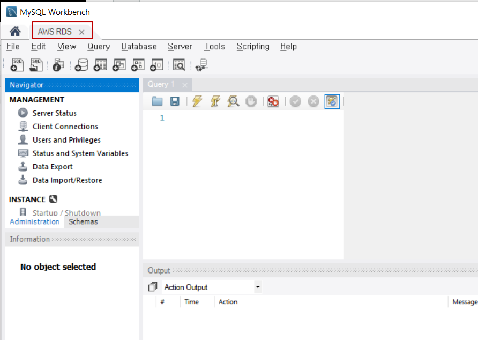The image size is (478, 340).
Task: Save the script to file icon
Action: (x=175, y=101)
